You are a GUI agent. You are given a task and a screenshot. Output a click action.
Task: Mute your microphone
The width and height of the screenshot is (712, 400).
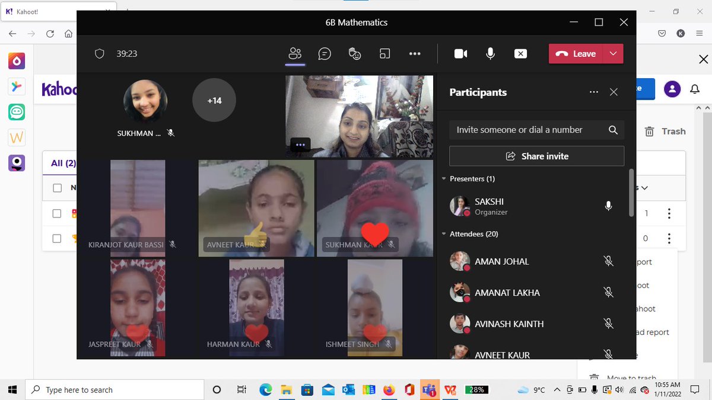(490, 53)
